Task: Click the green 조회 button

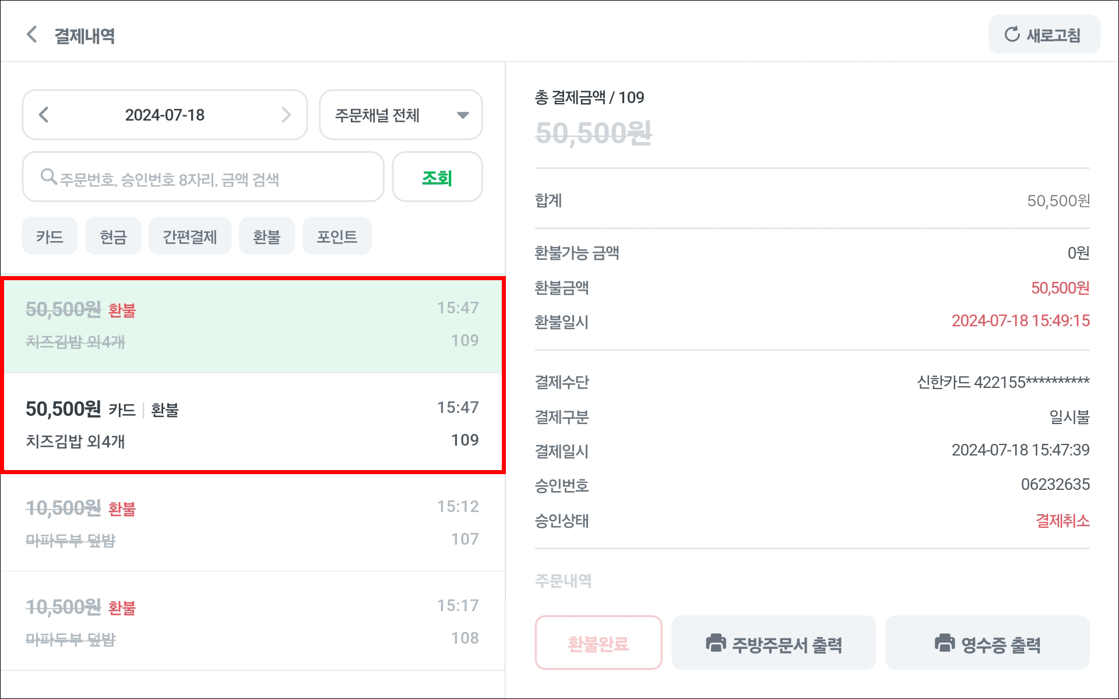Action: point(437,177)
